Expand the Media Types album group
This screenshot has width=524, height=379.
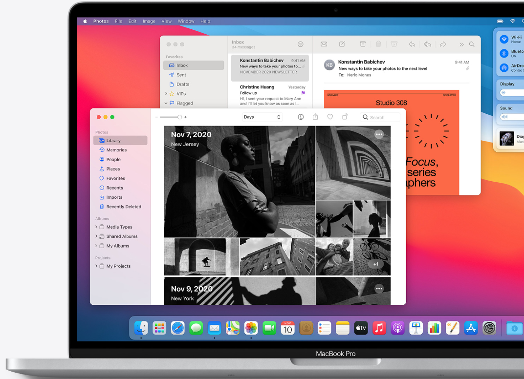pos(96,227)
